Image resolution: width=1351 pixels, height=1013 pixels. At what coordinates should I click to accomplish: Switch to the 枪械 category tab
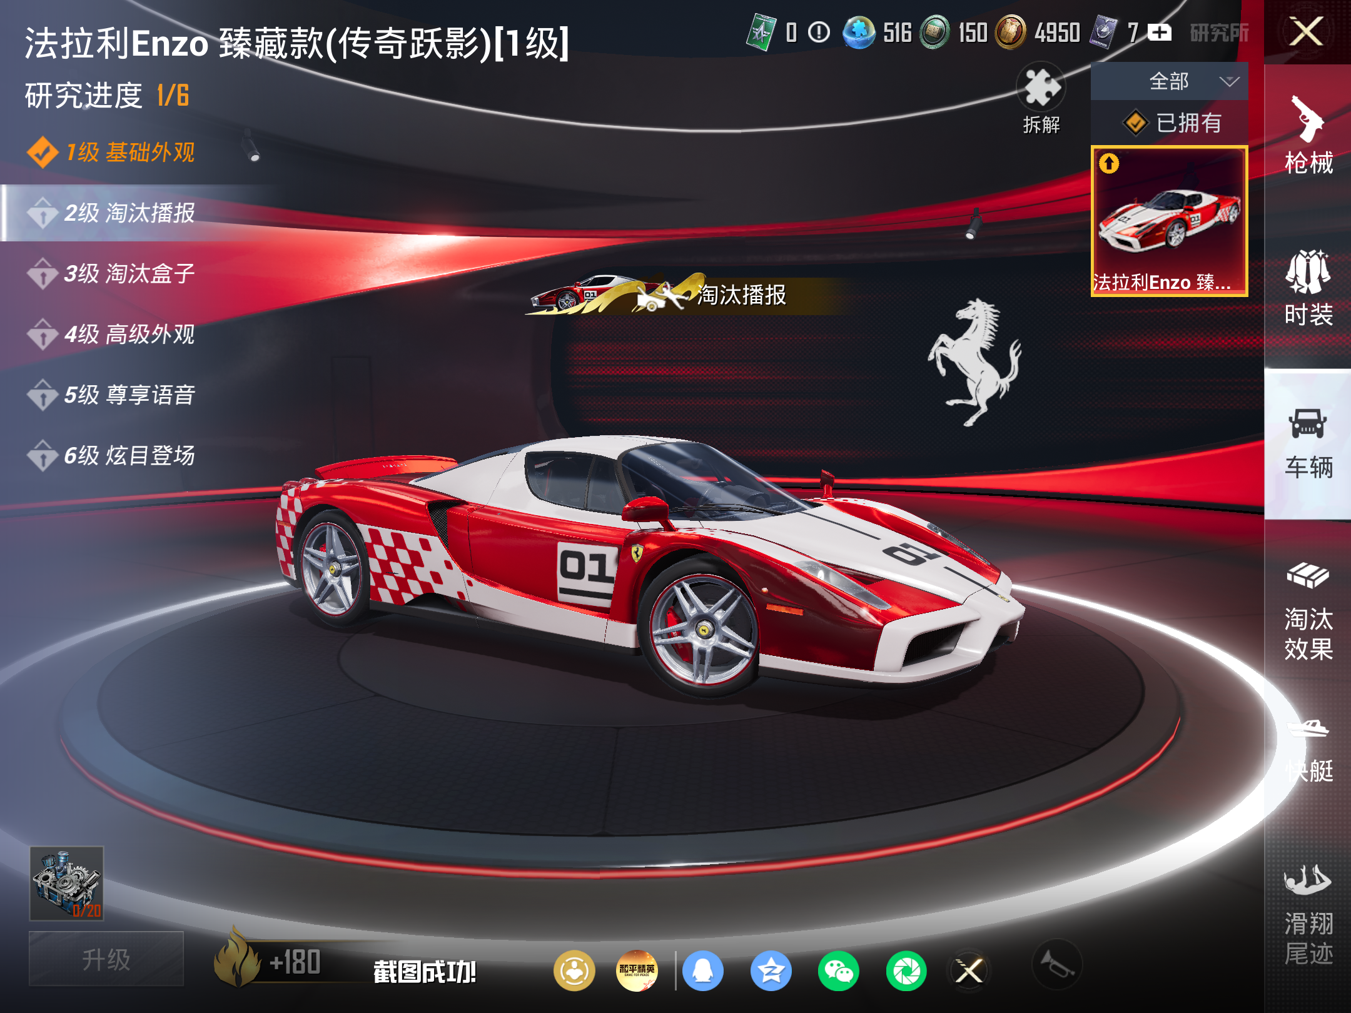click(1308, 134)
